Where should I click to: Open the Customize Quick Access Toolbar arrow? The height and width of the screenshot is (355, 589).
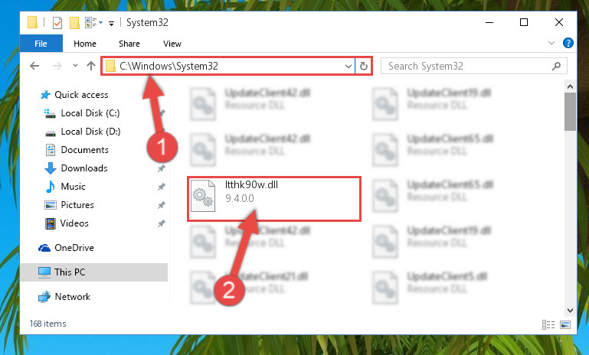[x=111, y=23]
